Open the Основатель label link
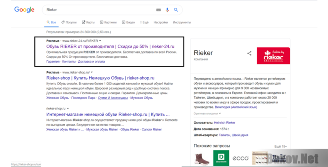Screen dimensions: 328x167 203,123
